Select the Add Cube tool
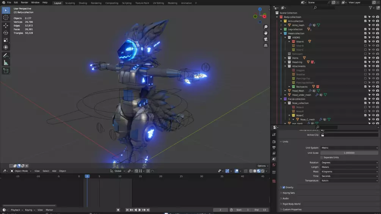 pyautogui.click(x=6, y=71)
